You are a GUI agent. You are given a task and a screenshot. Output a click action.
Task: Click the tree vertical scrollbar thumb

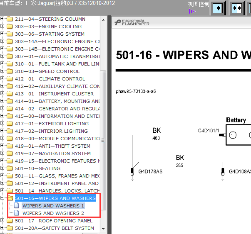pyautogui.click(x=103, y=140)
